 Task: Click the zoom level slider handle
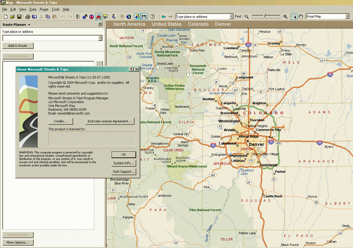(x=265, y=16)
